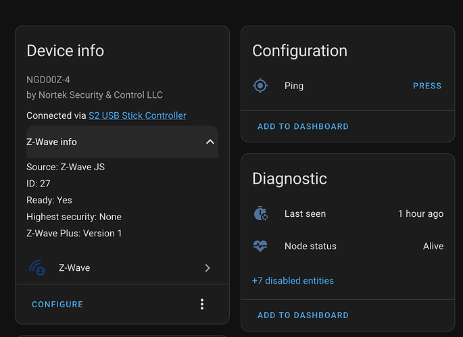The height and width of the screenshot is (337, 463).
Task: Click the Configuration heading
Action: pyautogui.click(x=299, y=51)
